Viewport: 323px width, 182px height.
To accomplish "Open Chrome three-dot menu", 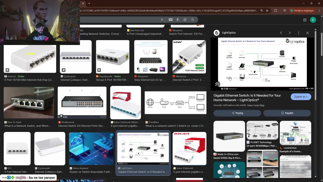I will tap(319, 11).
